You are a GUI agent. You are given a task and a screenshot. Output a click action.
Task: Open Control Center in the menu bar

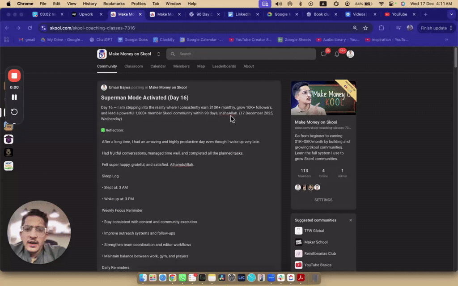(392, 4)
